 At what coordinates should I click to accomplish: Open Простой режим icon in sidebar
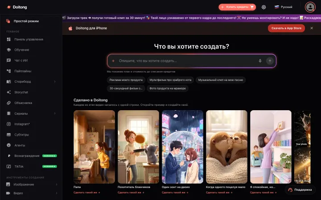point(8,21)
